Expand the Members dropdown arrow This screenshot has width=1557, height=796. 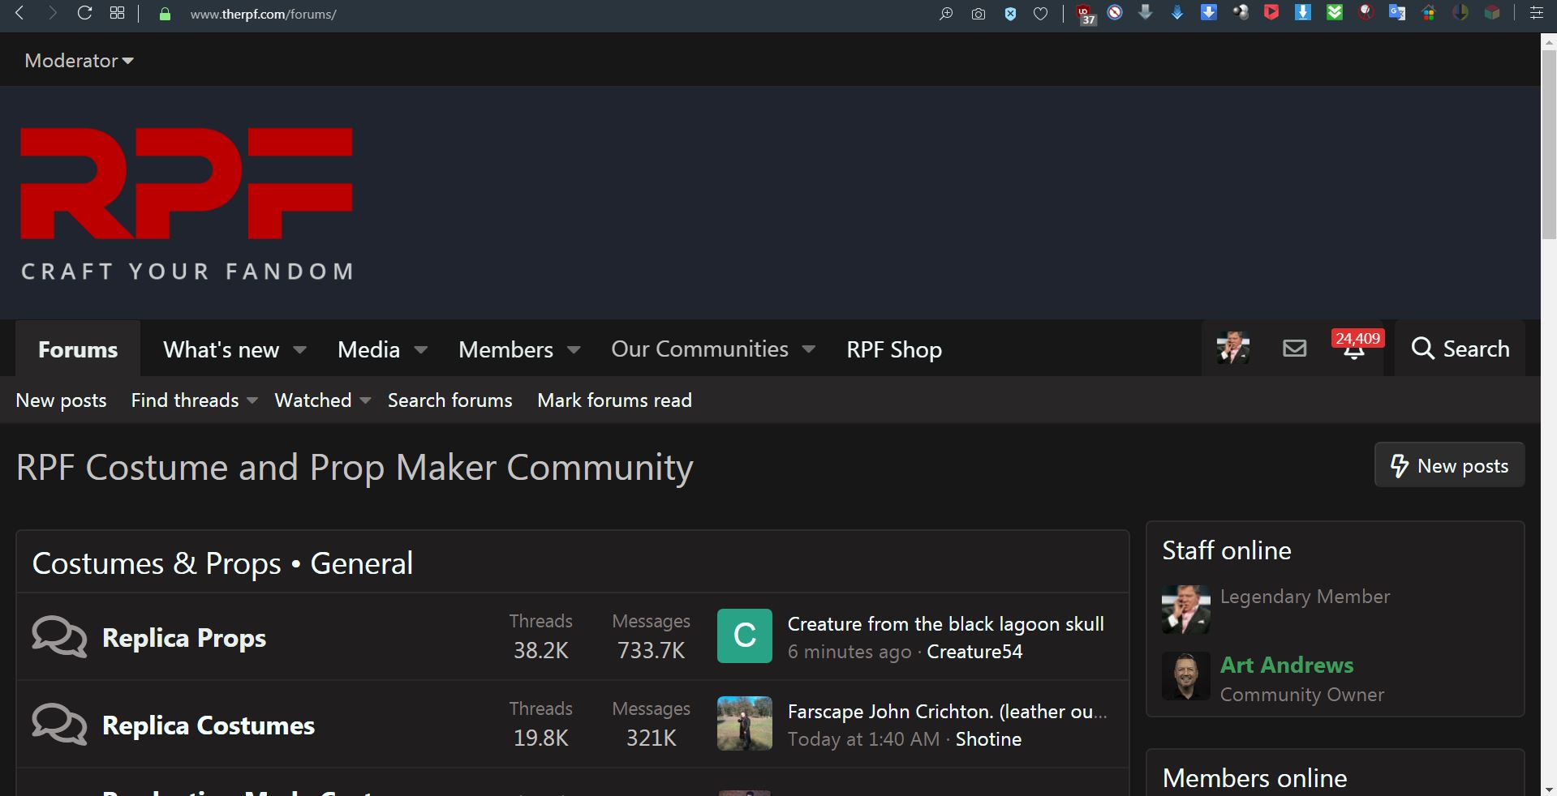pyautogui.click(x=574, y=350)
